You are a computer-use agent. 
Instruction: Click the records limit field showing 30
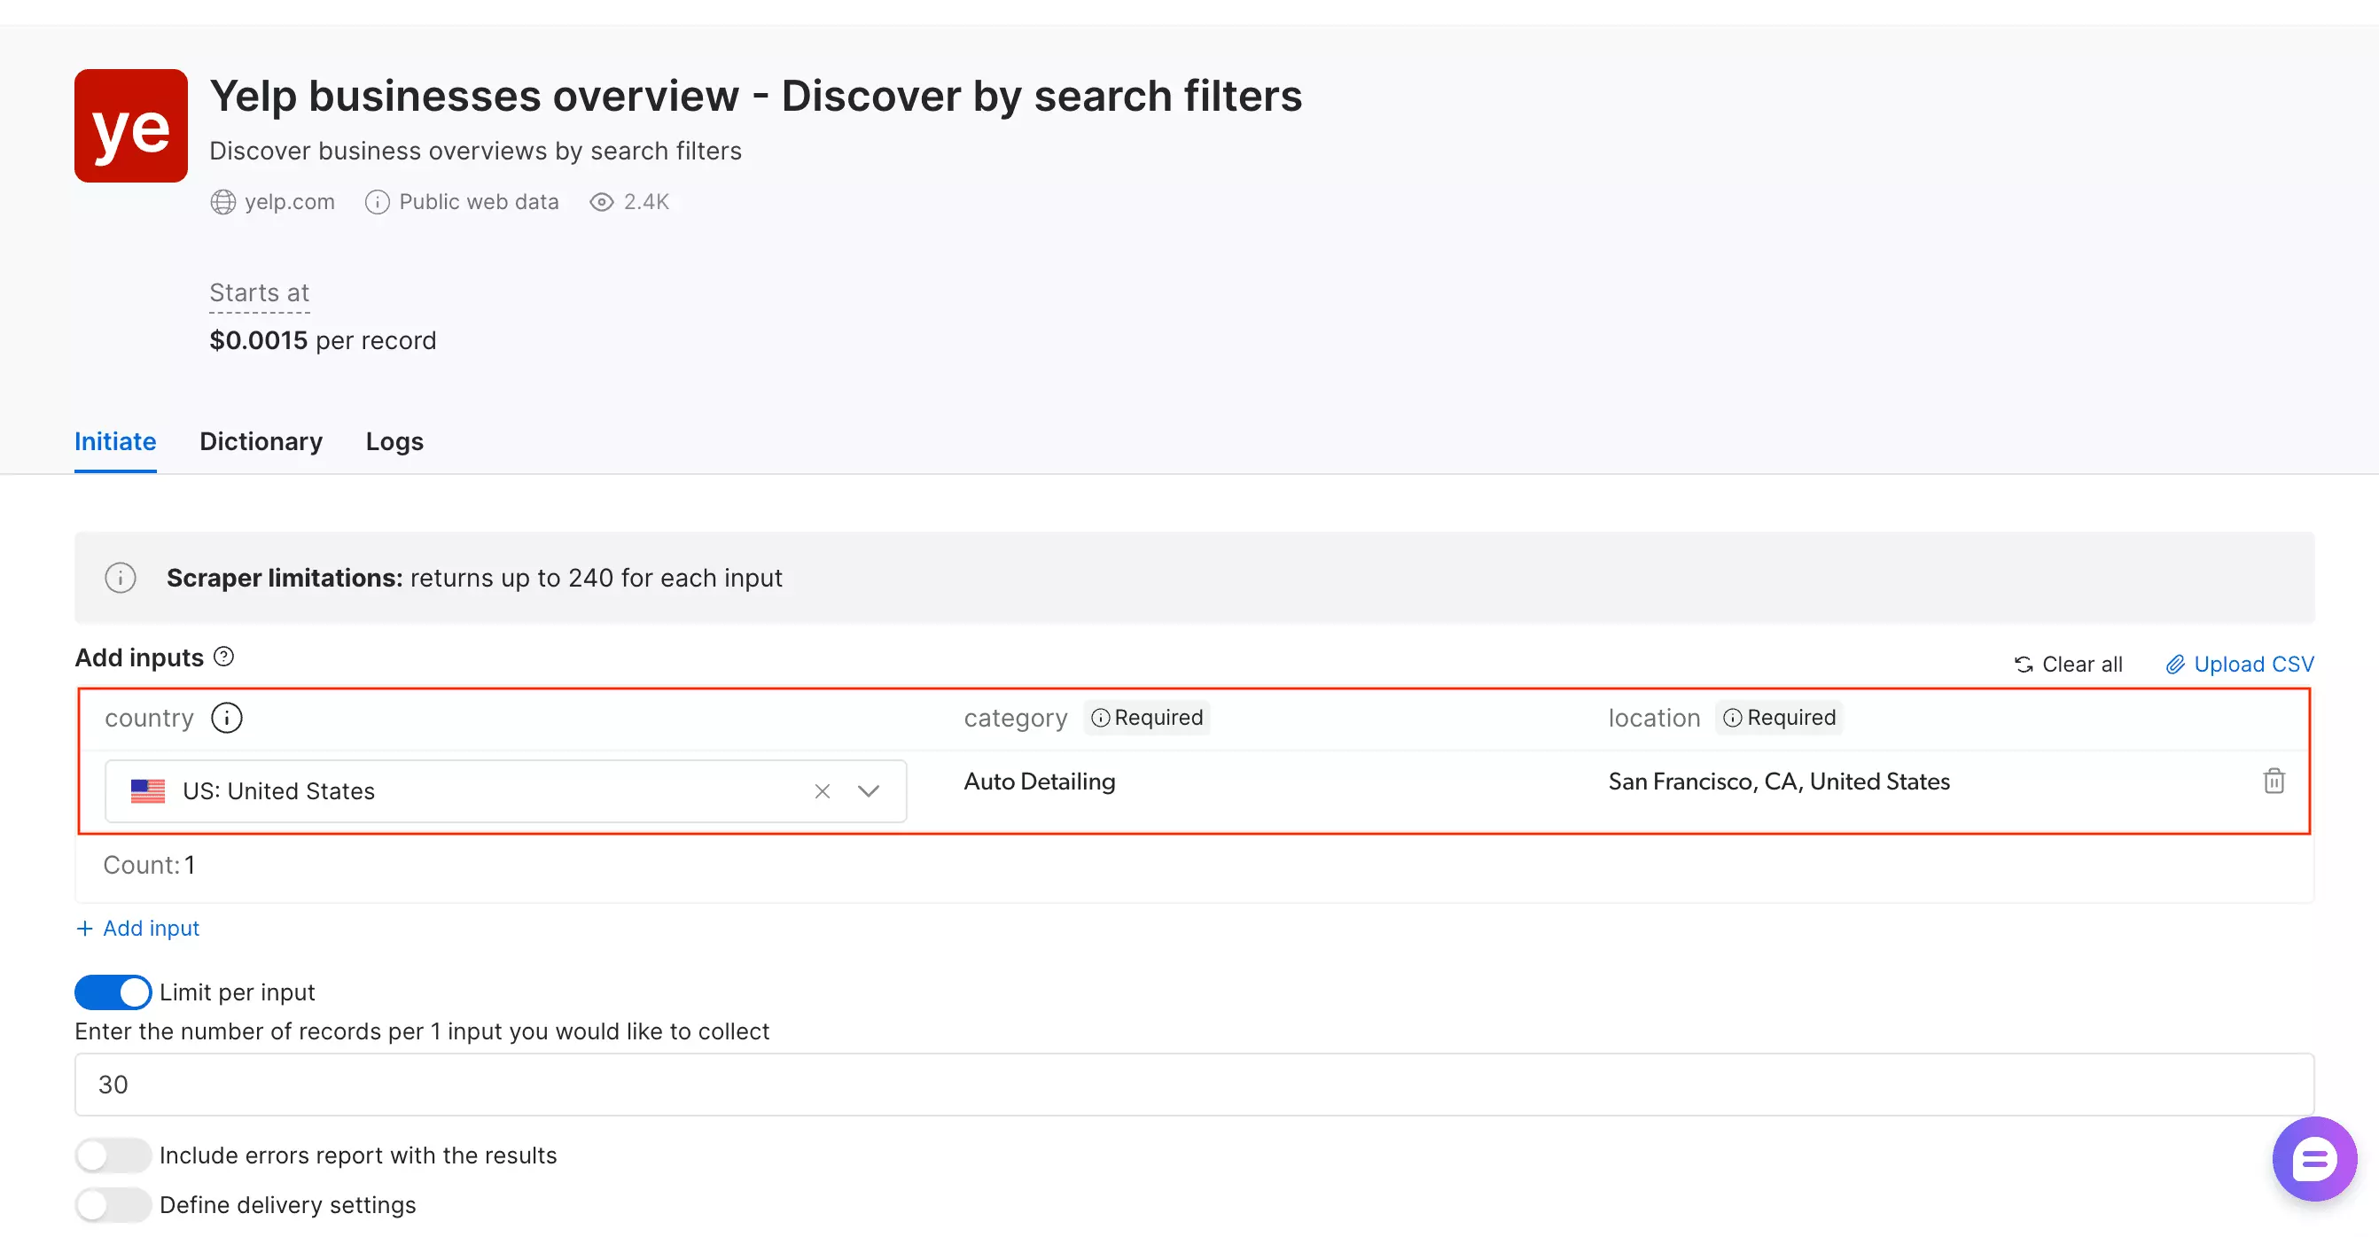1194,1085
